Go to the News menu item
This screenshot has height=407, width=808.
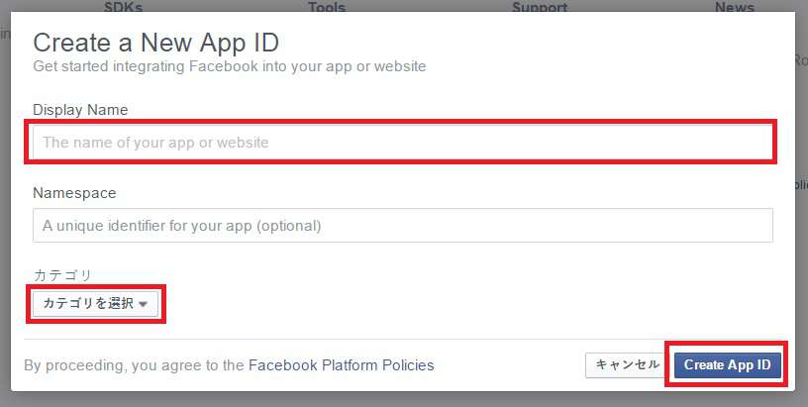(735, 7)
